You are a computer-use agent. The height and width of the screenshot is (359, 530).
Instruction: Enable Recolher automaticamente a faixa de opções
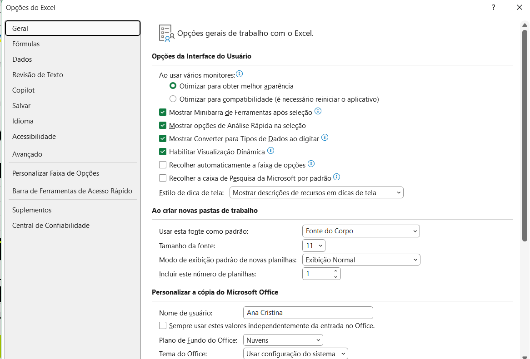tap(163, 165)
